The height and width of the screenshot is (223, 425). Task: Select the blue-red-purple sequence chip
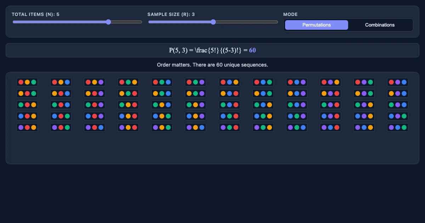click(95, 116)
